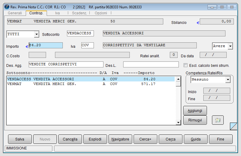Click the empty Des.L. field
This screenshot has height=156, width=241.
(151, 64)
